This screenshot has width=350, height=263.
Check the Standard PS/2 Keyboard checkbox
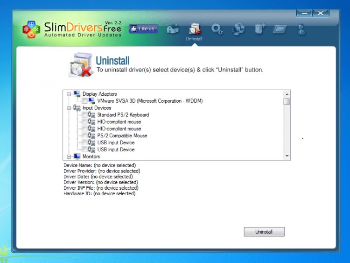pyautogui.click(x=84, y=114)
